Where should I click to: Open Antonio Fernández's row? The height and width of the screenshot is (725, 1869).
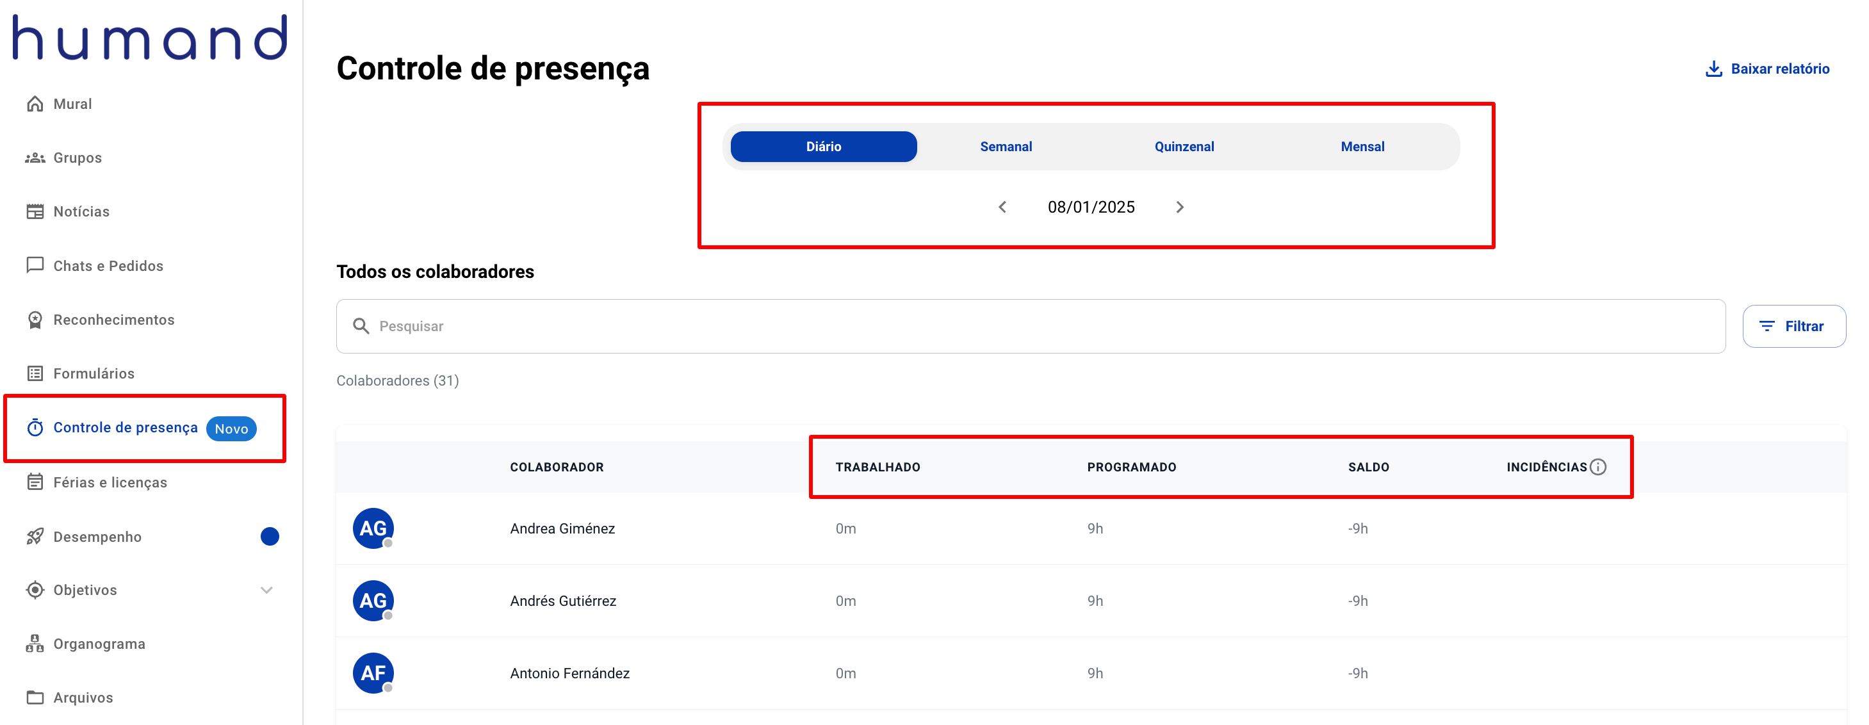1091,674
